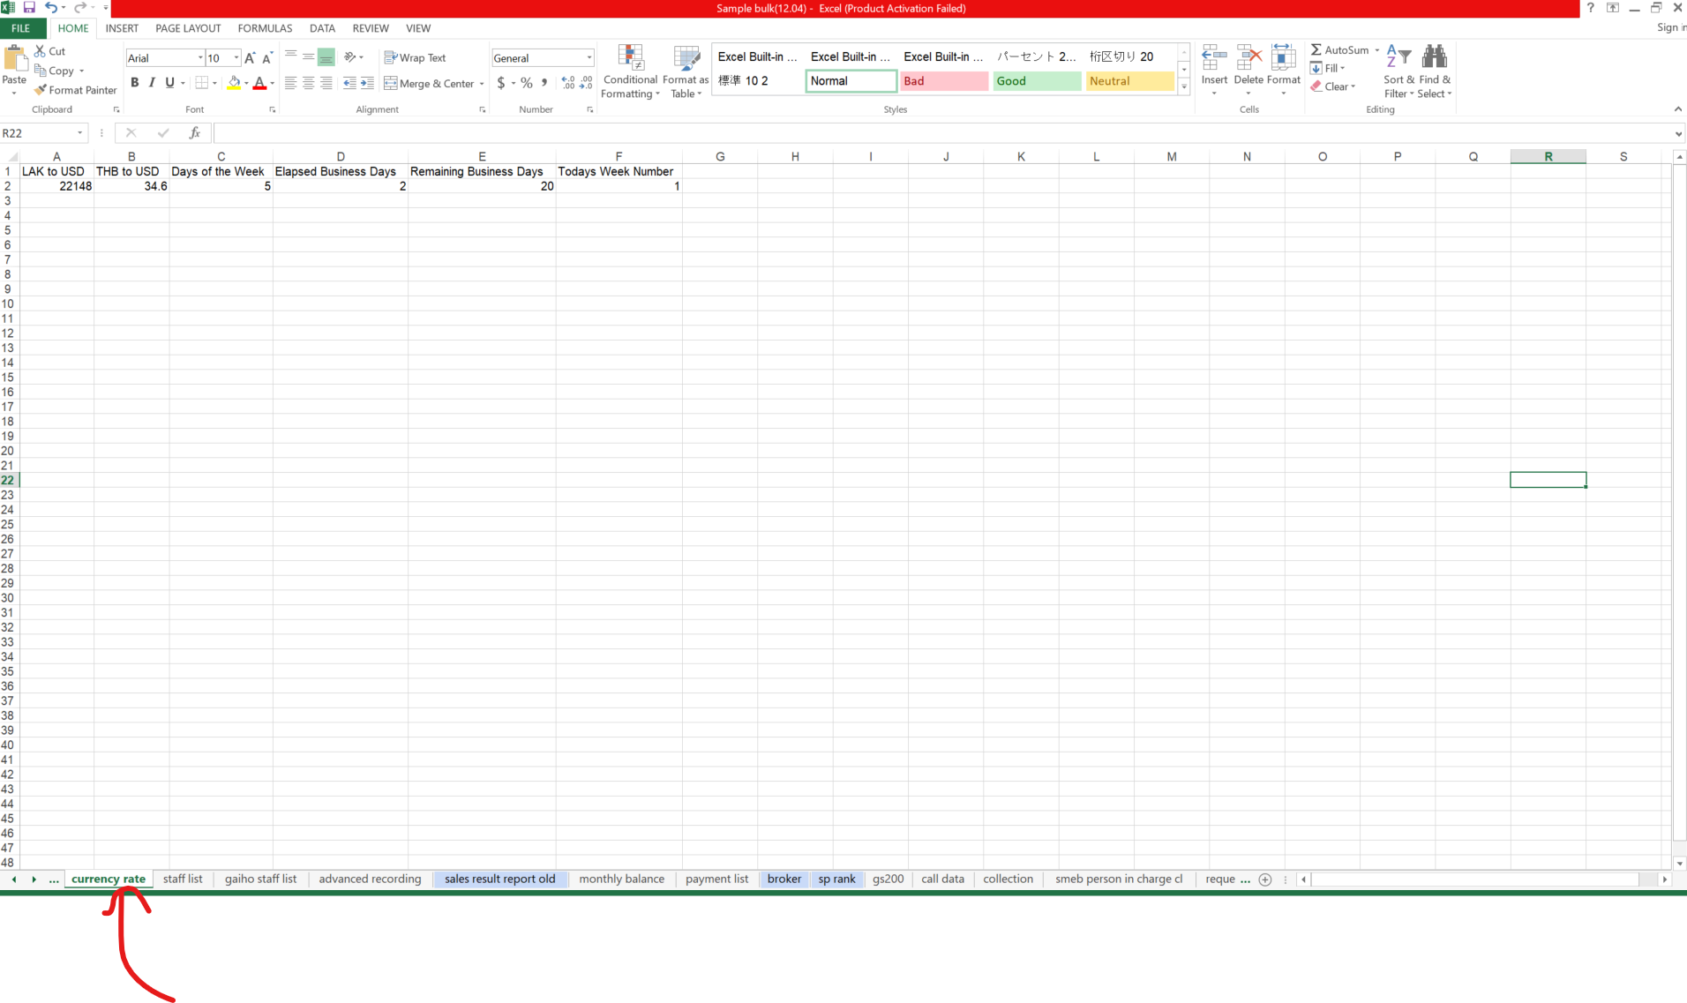Image resolution: width=1687 pixels, height=1003 pixels.
Task: Open the font size dropdown
Action: (236, 58)
